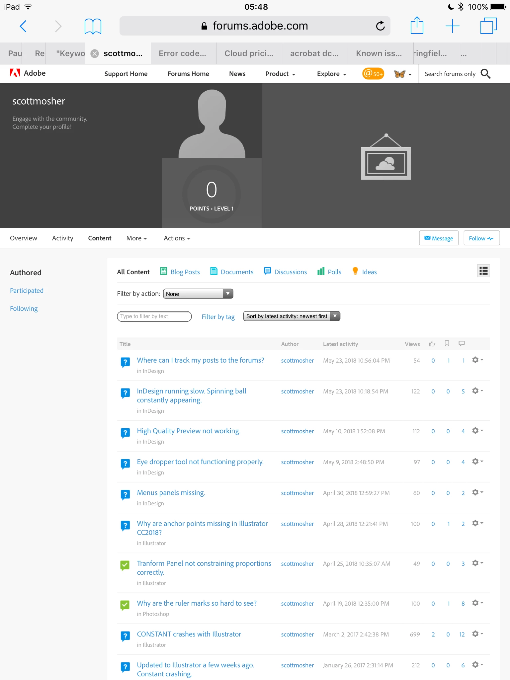The width and height of the screenshot is (510, 680).
Task: Click answered checkmark icon beside 'Why are the ruler marks'
Action: (x=125, y=605)
